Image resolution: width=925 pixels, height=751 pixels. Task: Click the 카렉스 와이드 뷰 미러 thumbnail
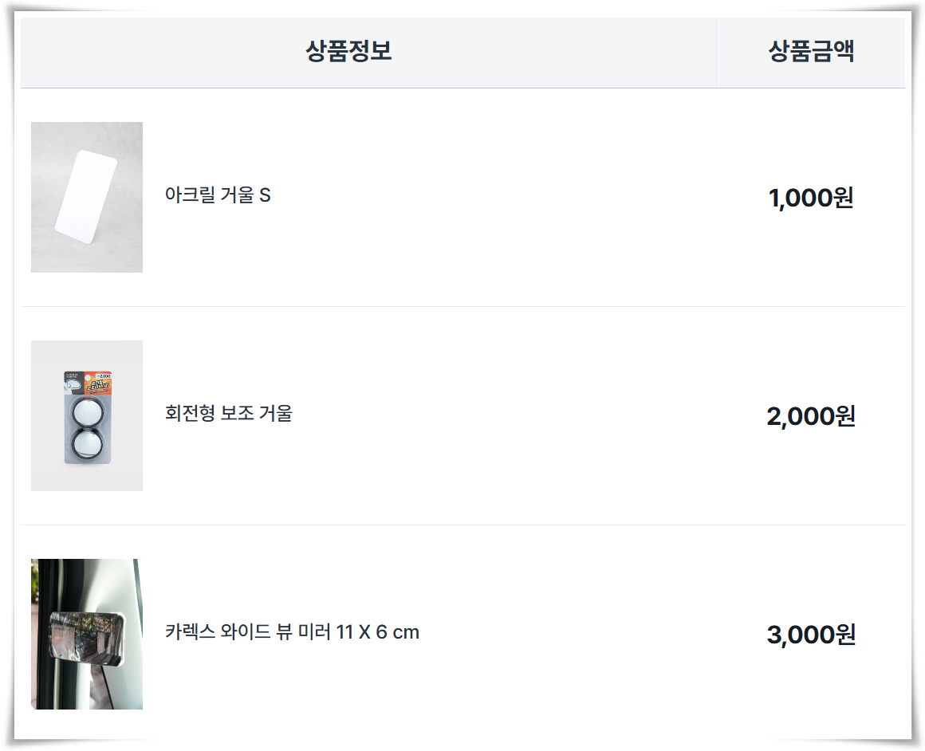(x=86, y=634)
